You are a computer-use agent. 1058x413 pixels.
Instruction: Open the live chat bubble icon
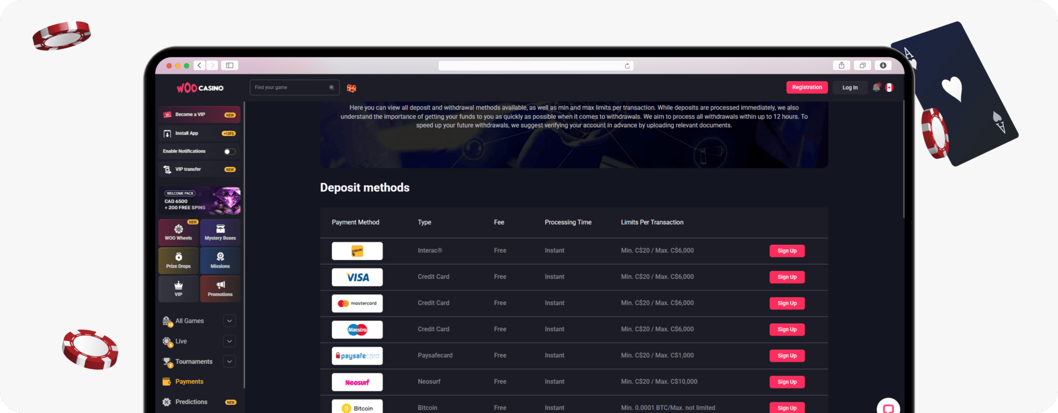[888, 407]
